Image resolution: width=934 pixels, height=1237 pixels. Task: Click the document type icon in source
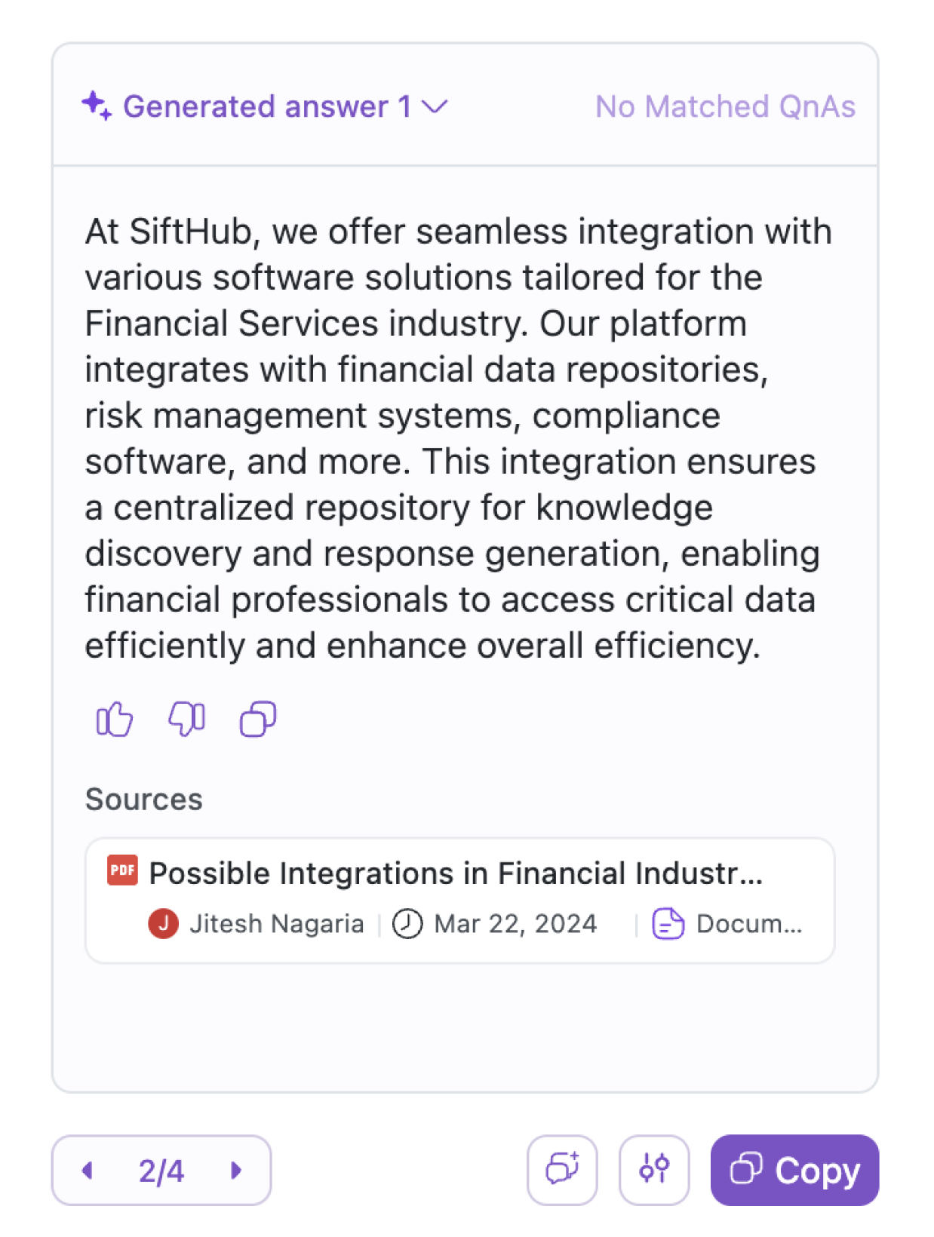click(668, 923)
